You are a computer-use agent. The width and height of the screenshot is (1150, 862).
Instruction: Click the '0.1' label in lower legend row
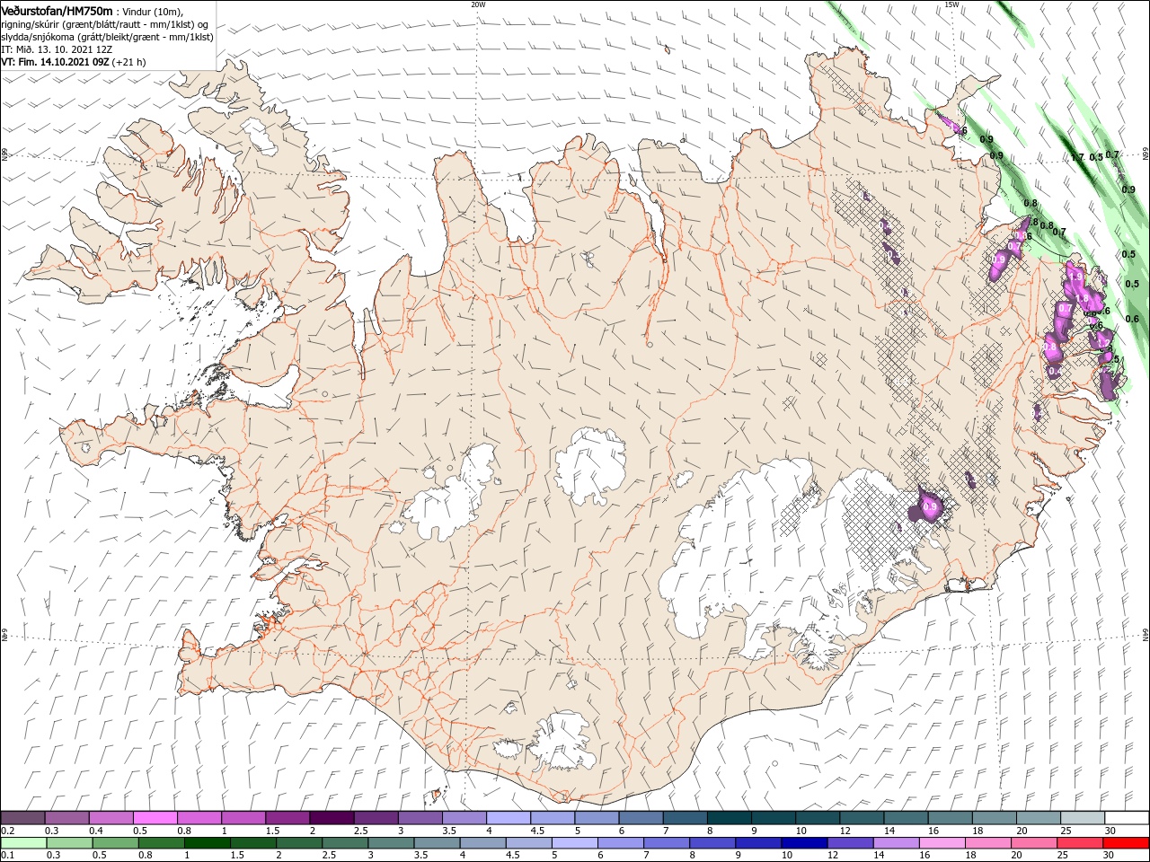tap(7, 856)
